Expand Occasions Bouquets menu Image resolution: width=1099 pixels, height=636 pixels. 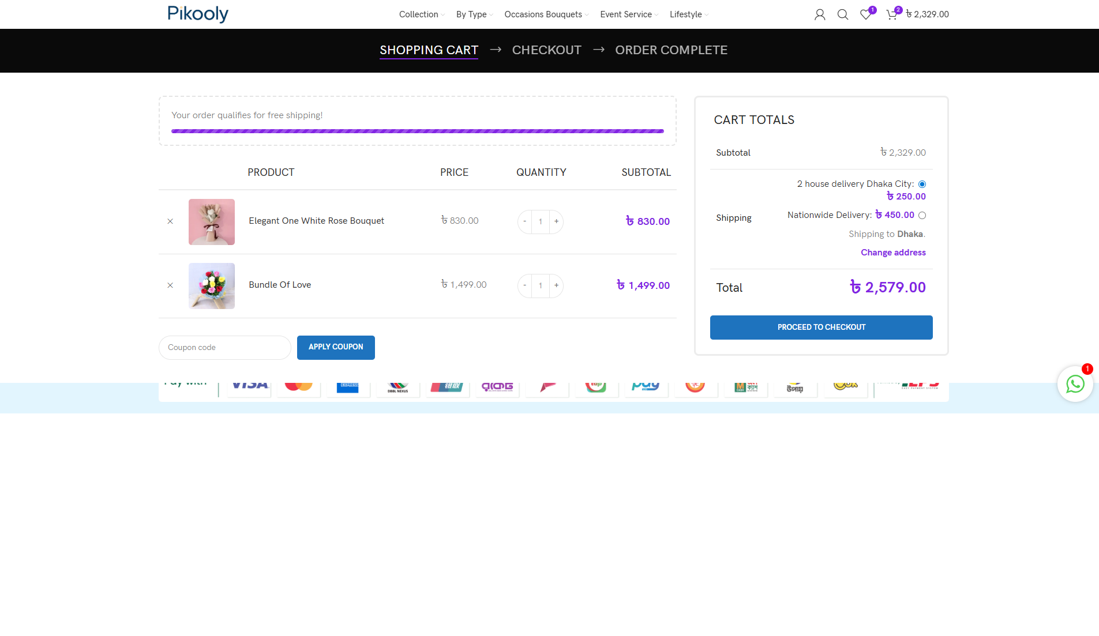pos(546,14)
